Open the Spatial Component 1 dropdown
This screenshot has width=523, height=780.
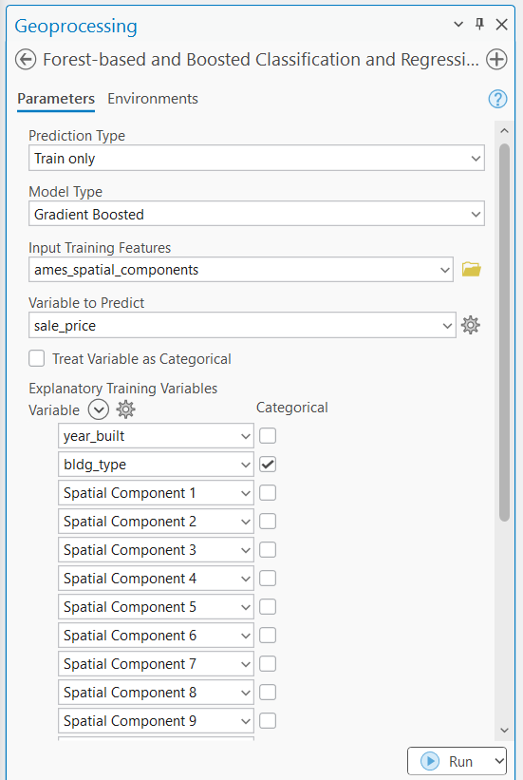pyautogui.click(x=156, y=493)
